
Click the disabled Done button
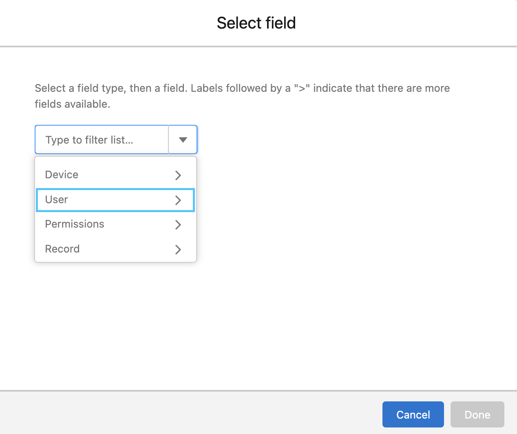pyautogui.click(x=477, y=415)
